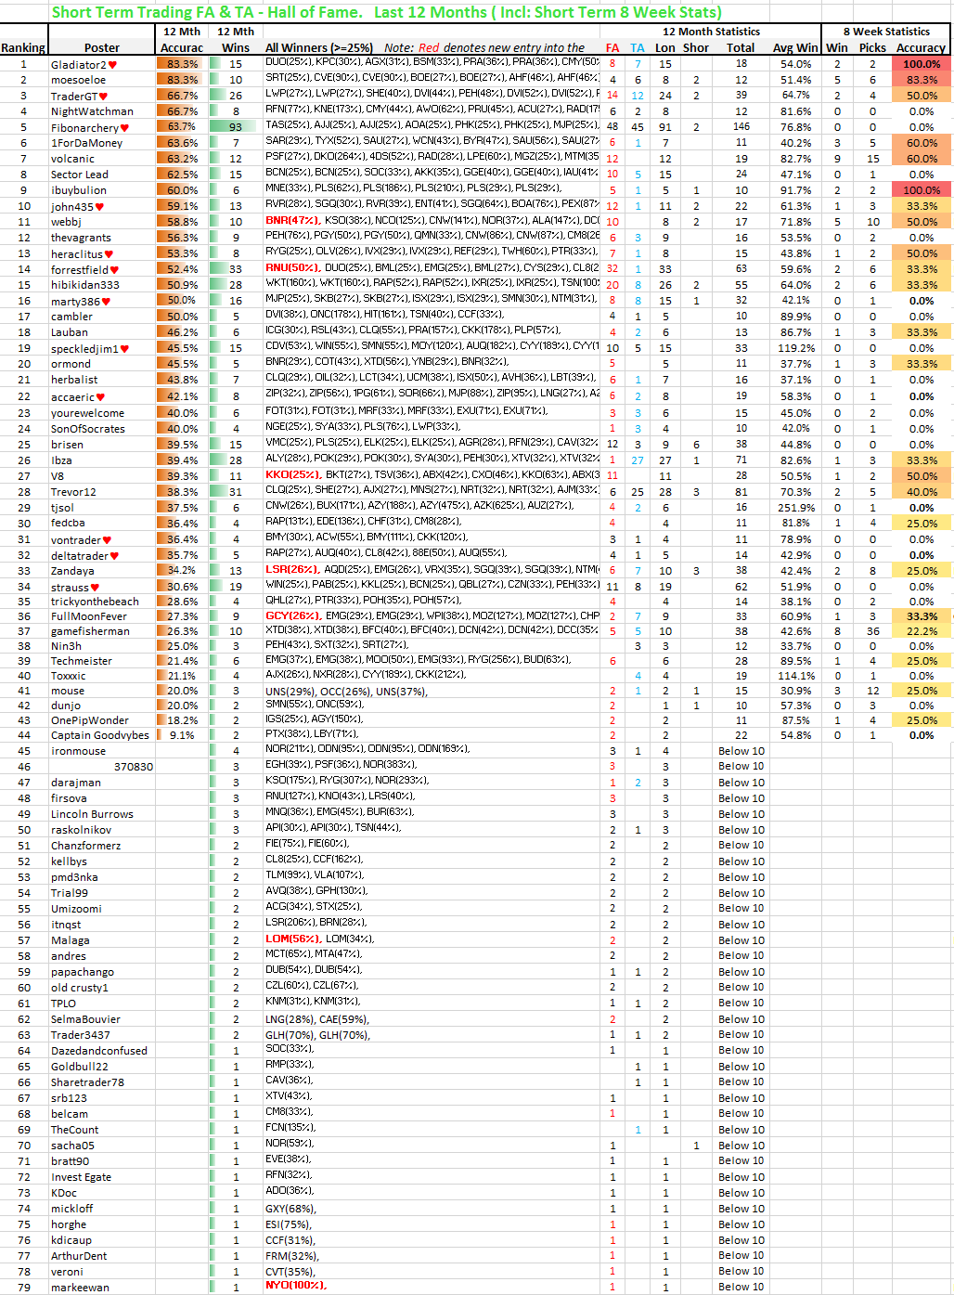This screenshot has height=1295, width=954.
Task: Click the heart beside forrestfield
Action: [x=114, y=270]
